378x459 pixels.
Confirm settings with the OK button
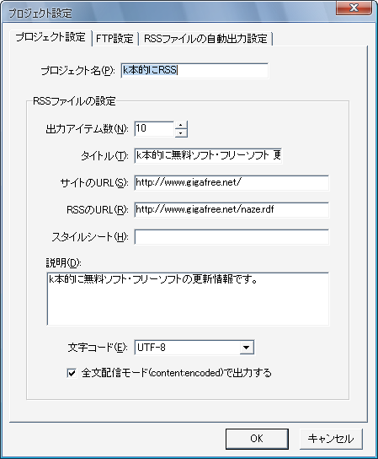257,439
